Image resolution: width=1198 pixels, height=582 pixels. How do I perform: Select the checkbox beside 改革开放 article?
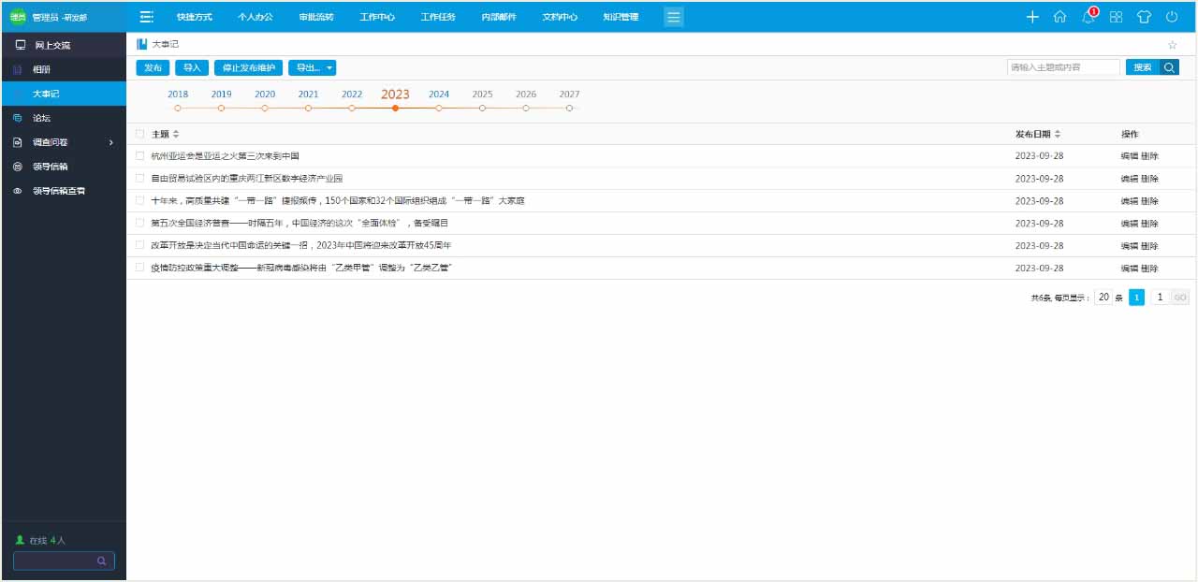(140, 245)
